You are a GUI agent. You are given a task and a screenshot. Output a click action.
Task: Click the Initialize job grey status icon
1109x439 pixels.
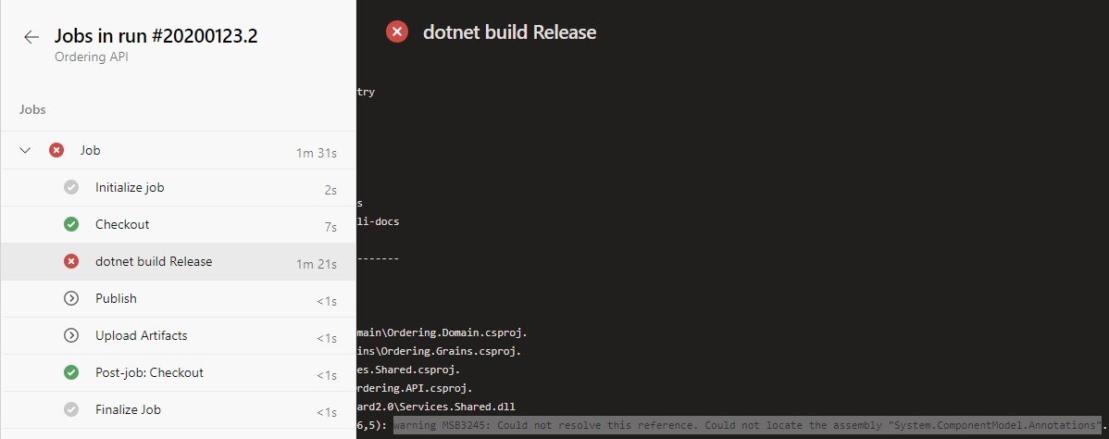point(71,187)
